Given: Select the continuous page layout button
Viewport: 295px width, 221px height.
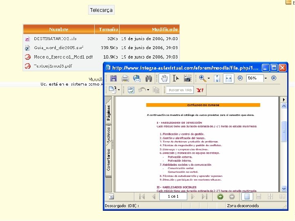Looking at the screenshot, I should 259,196.
